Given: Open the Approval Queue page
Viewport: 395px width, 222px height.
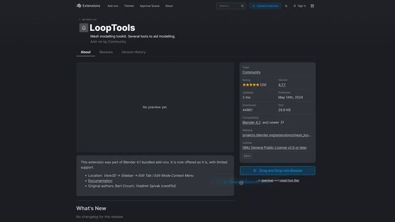Looking at the screenshot, I should coord(149,6).
